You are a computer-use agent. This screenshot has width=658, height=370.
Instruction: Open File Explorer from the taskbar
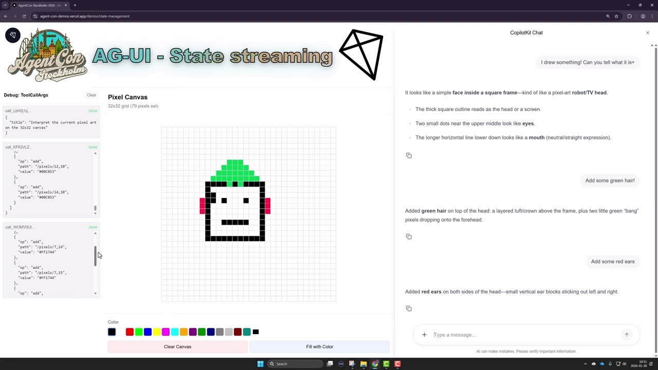click(363, 364)
